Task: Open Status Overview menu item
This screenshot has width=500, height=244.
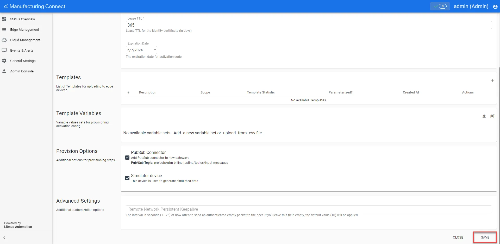Action: (x=22, y=19)
